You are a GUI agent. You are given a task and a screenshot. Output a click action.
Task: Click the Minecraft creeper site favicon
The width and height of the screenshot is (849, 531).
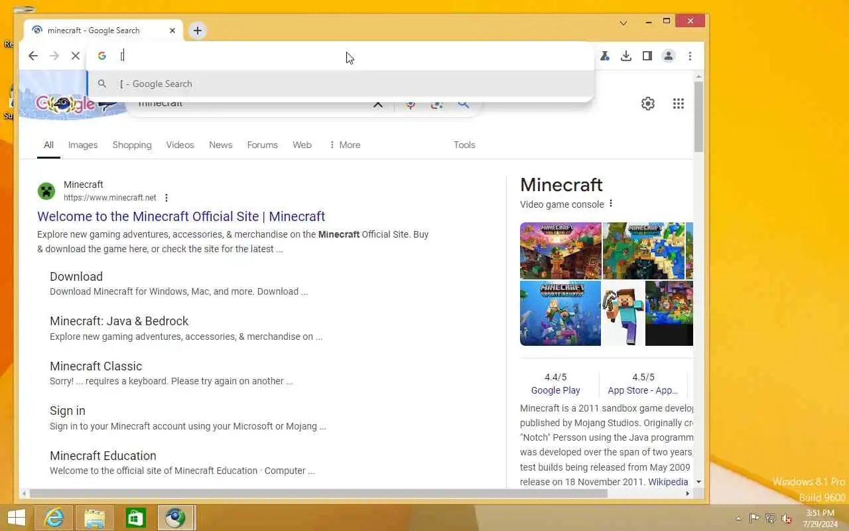pos(46,191)
